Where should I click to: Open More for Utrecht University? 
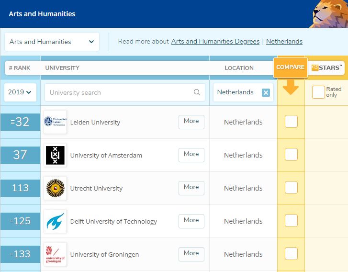[x=191, y=188]
